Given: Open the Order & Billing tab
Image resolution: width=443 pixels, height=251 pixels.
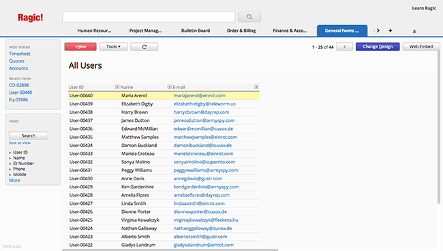Looking at the screenshot, I should click(x=241, y=31).
